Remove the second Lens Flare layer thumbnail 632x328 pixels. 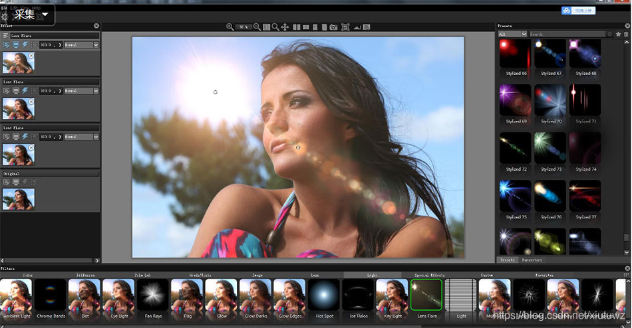(x=31, y=102)
